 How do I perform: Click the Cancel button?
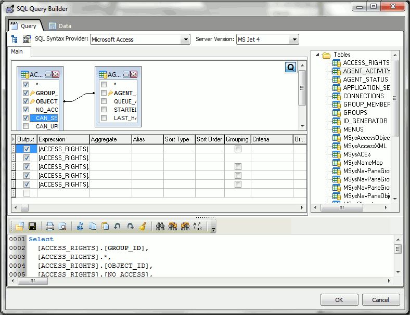tap(380, 300)
